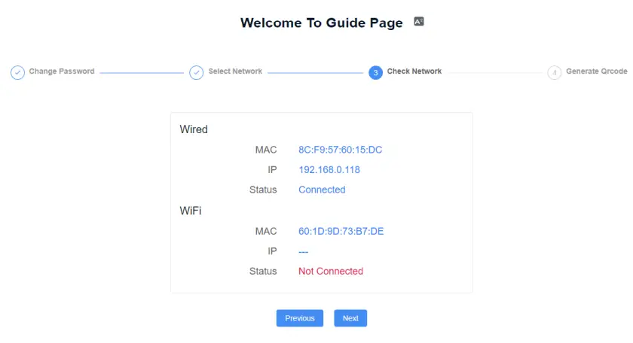Click the Select Network step checkmark icon
Image resolution: width=633 pixels, height=343 pixels.
196,72
